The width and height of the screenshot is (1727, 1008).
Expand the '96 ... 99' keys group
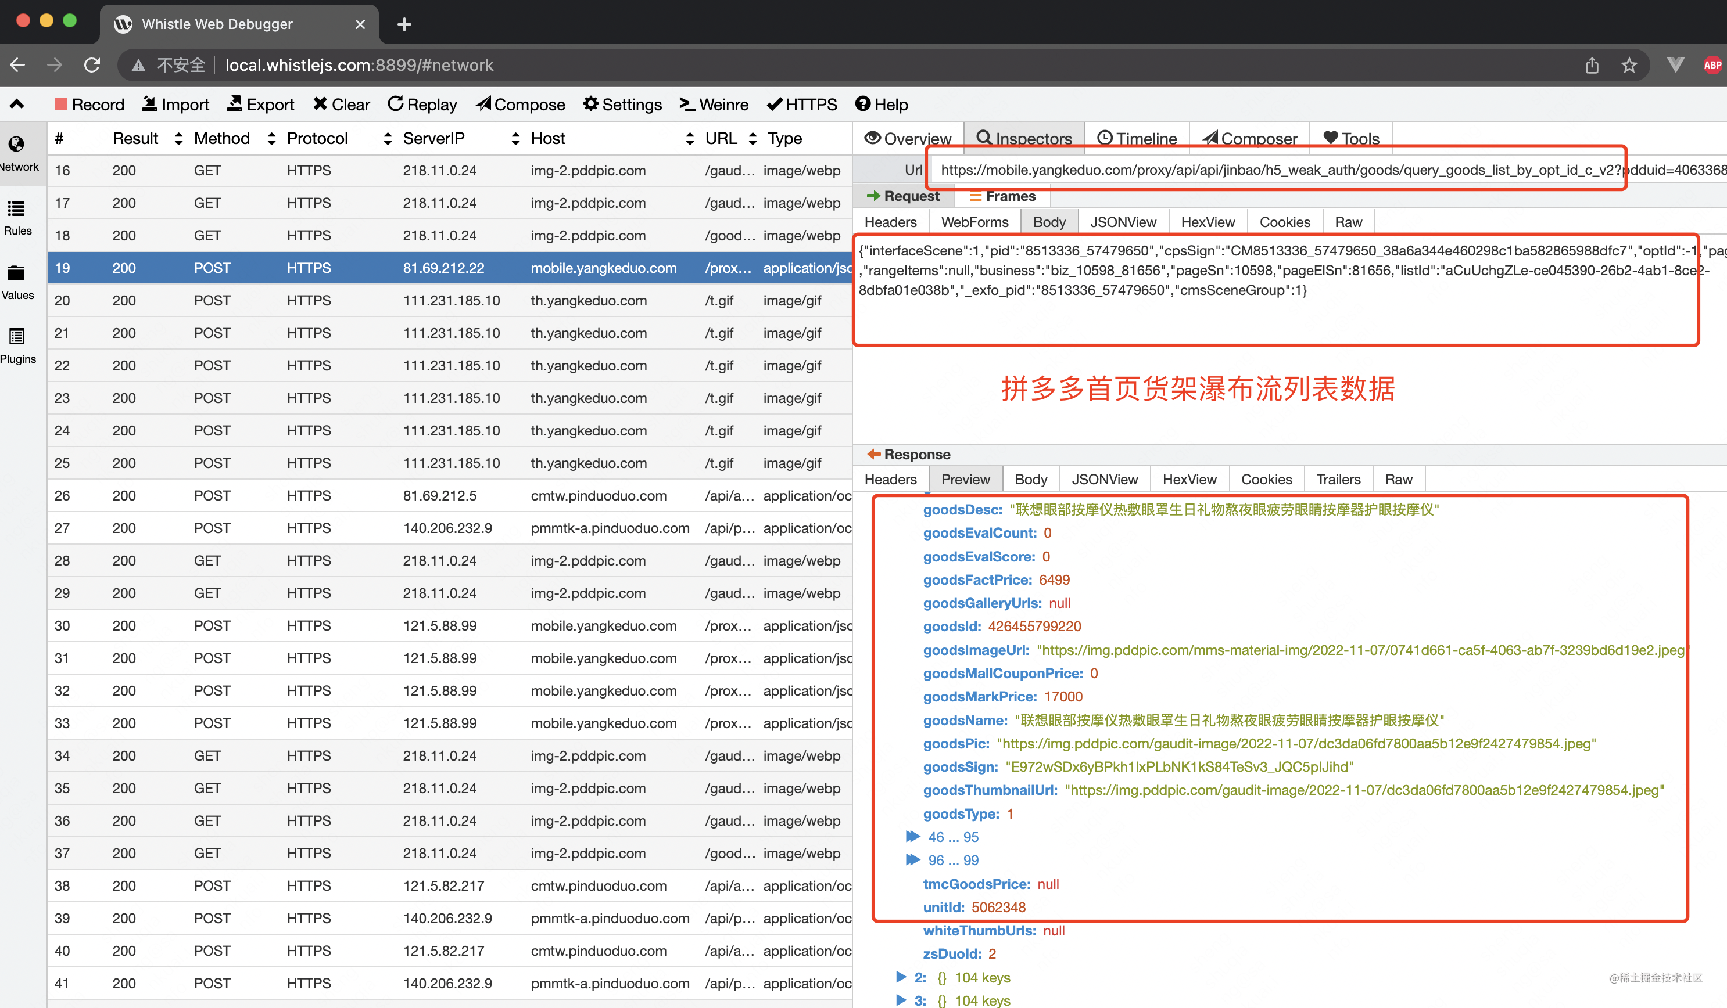(912, 859)
